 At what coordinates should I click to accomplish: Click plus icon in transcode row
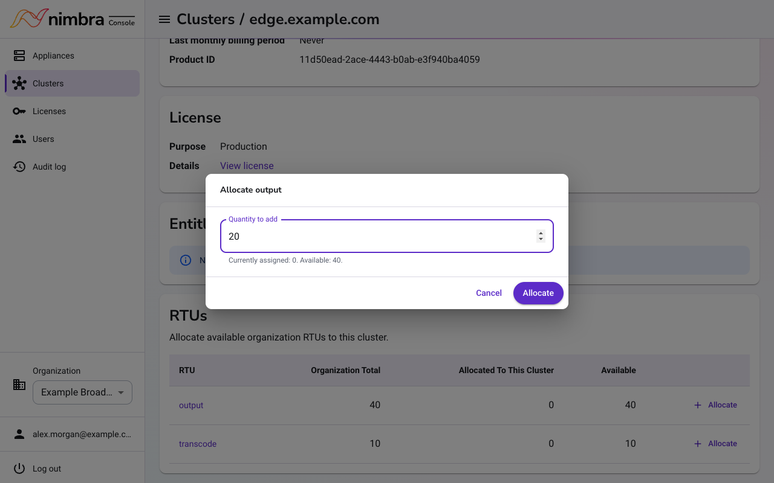pos(698,444)
